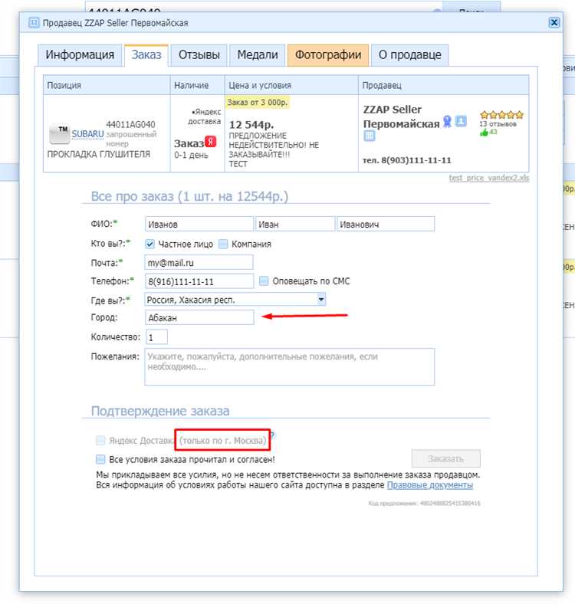Click the seller profile person icon
Screen dimensions: 575x604
[x=461, y=122]
